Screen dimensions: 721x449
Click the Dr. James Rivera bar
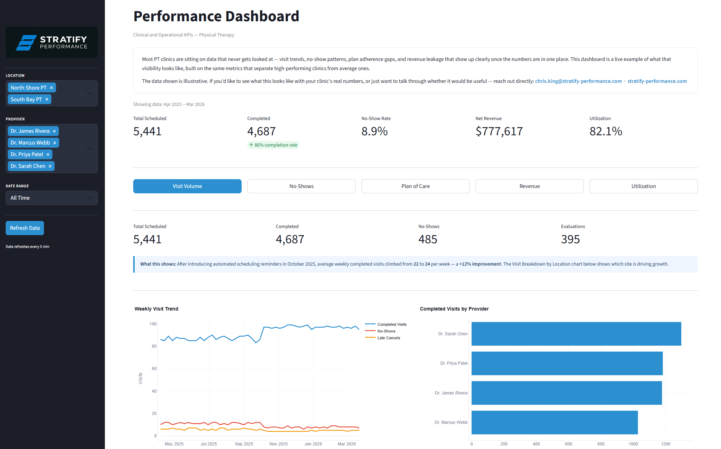[567, 393]
